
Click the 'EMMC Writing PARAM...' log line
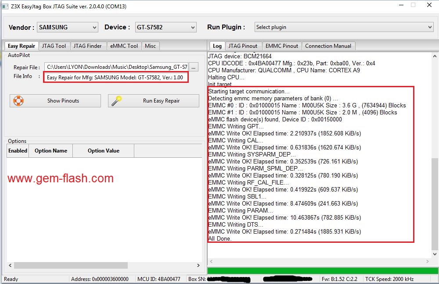pos(241,210)
